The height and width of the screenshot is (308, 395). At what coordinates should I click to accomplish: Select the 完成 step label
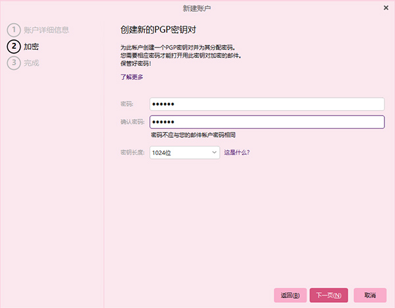[31, 63]
